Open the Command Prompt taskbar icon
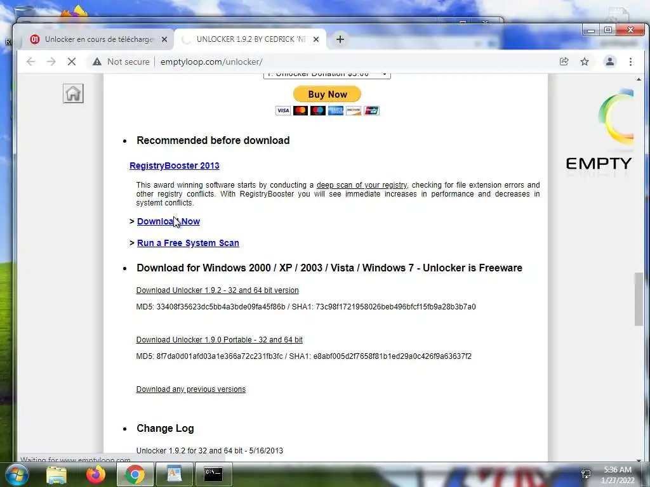The height and width of the screenshot is (487, 650). click(214, 474)
